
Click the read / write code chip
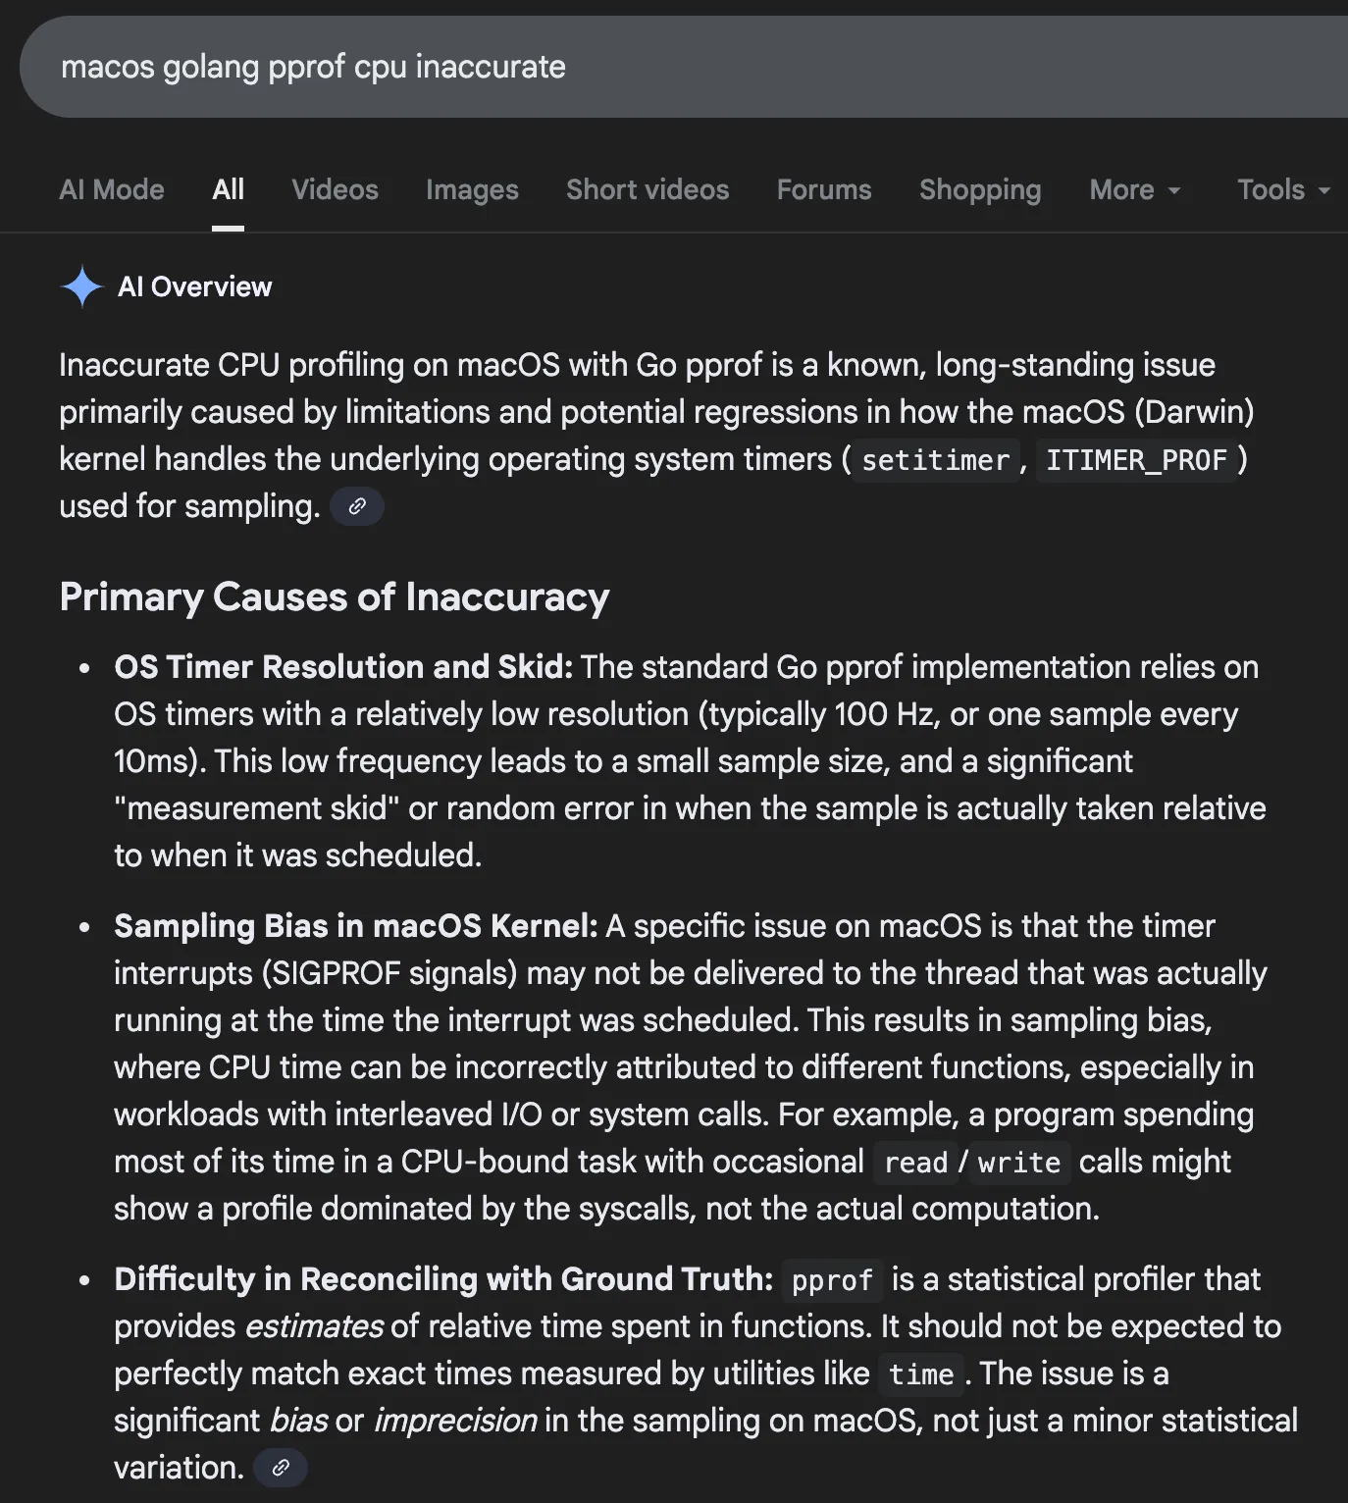[967, 1163]
